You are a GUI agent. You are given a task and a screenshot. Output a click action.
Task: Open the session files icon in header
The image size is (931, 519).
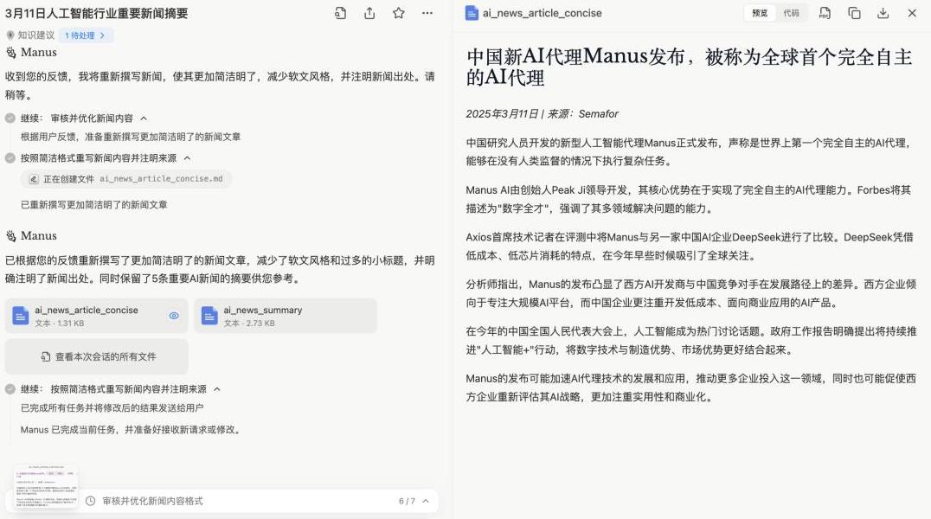(340, 13)
